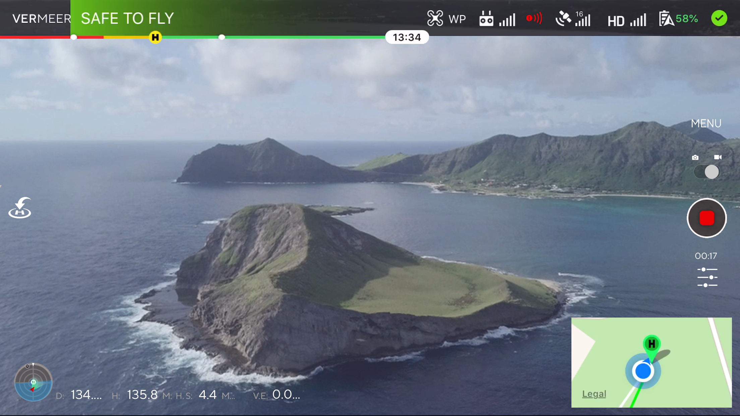Click the SAFE TO FLY status banner
The image size is (740, 416).
pyautogui.click(x=127, y=18)
